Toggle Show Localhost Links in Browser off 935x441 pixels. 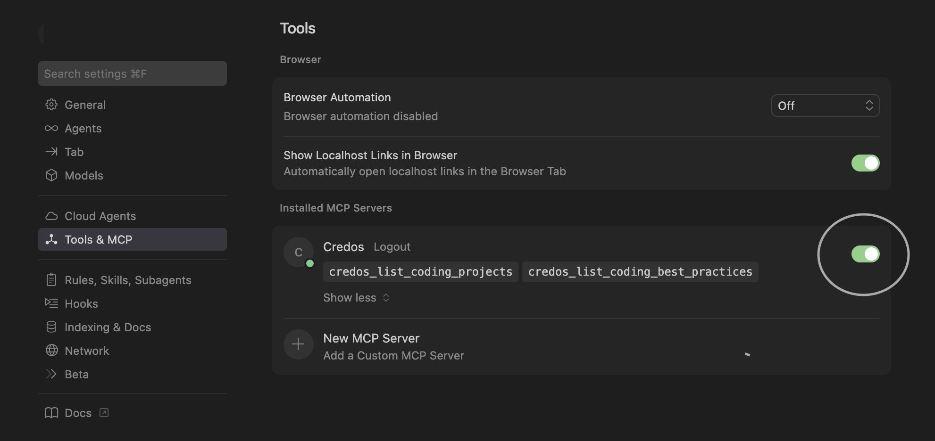(x=866, y=163)
